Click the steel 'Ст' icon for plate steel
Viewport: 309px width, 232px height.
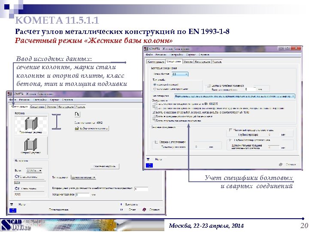coord(17,189)
